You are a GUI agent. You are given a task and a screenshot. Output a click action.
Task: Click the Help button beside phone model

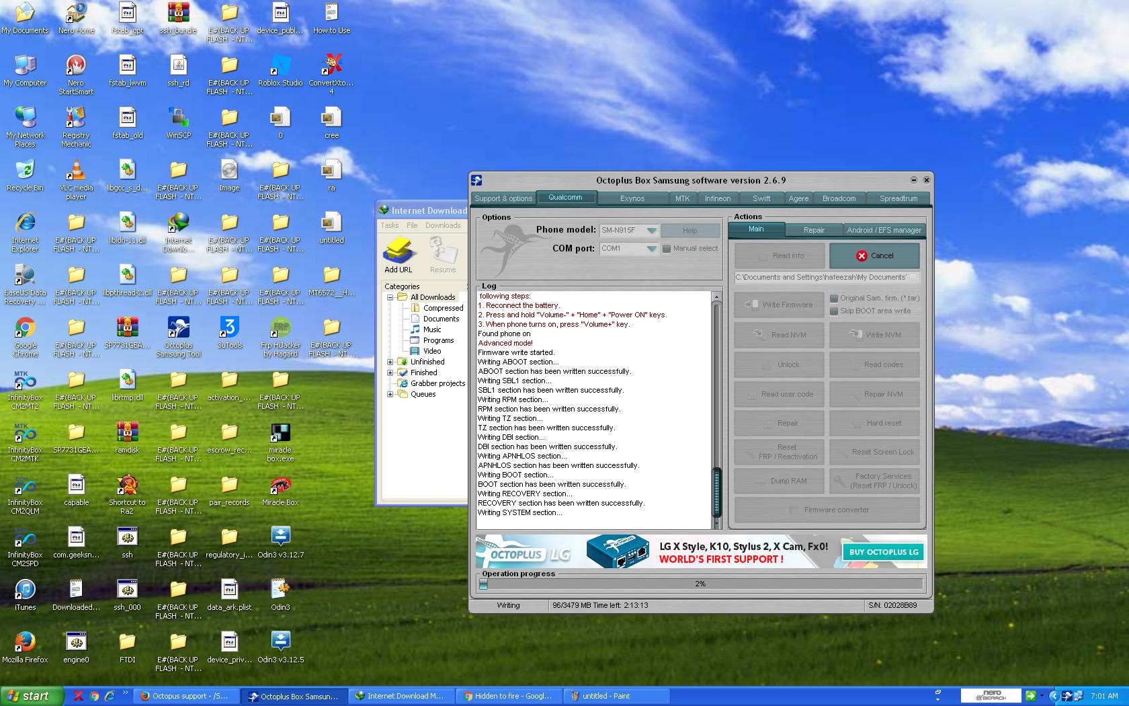(x=690, y=231)
